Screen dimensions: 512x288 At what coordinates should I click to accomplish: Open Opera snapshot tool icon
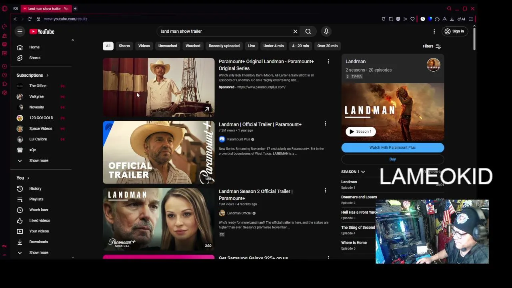click(x=391, y=19)
